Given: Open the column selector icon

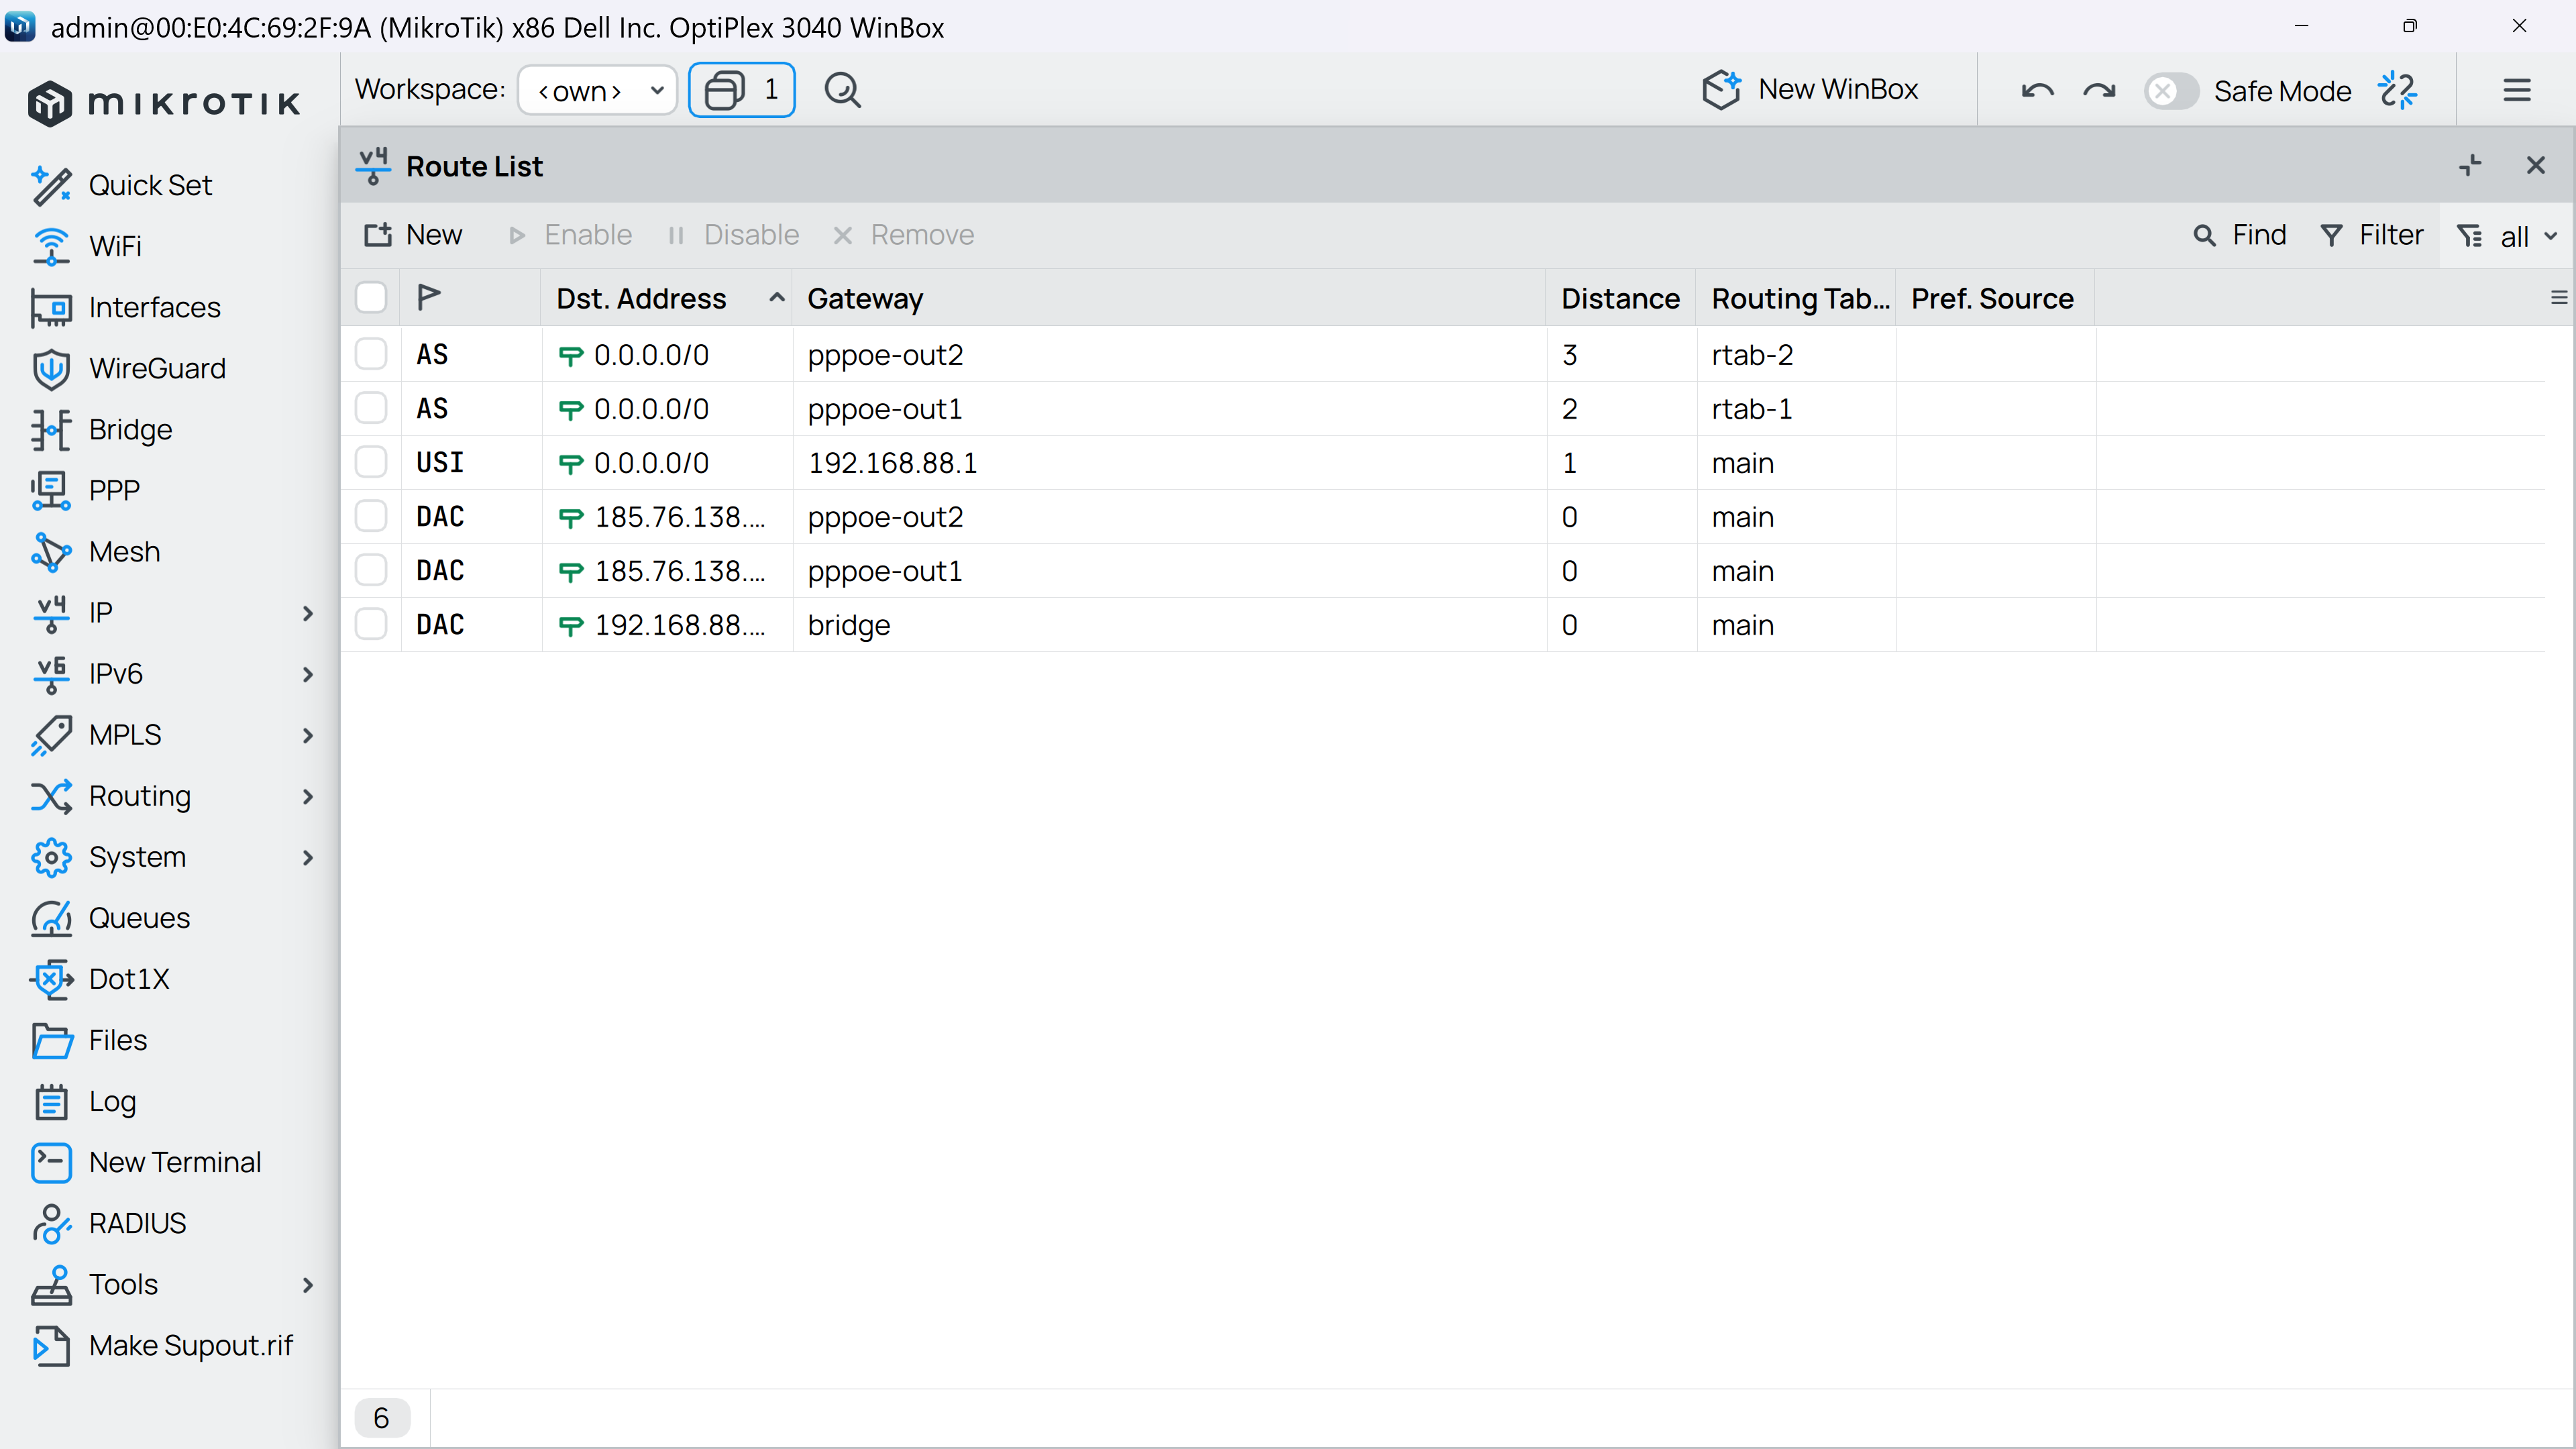Looking at the screenshot, I should tap(2558, 297).
